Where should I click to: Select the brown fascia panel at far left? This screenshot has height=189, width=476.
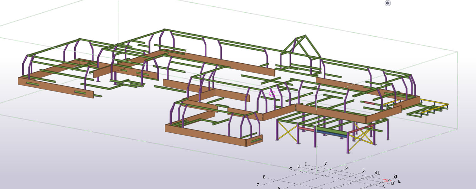coord(56,86)
